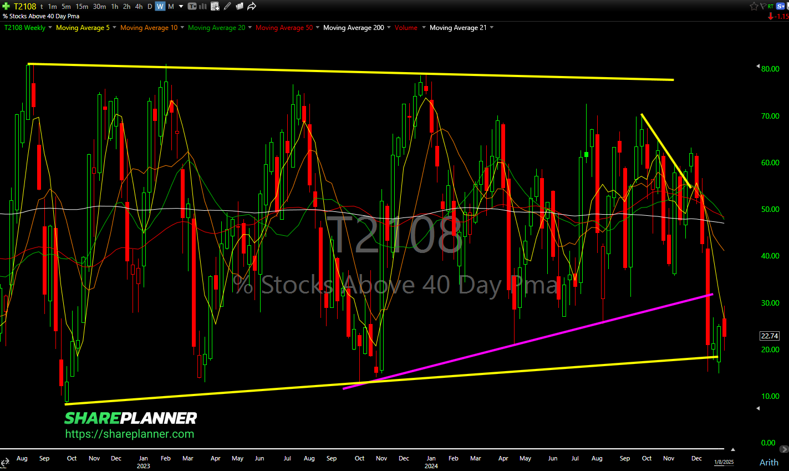Click the T2108 symbol name
789x471 pixels.
pos(25,7)
